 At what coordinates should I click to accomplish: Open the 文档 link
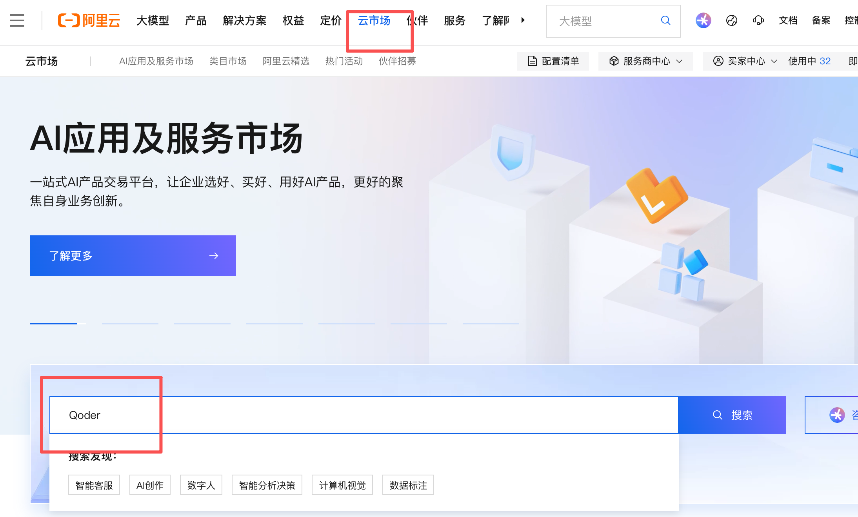(788, 20)
